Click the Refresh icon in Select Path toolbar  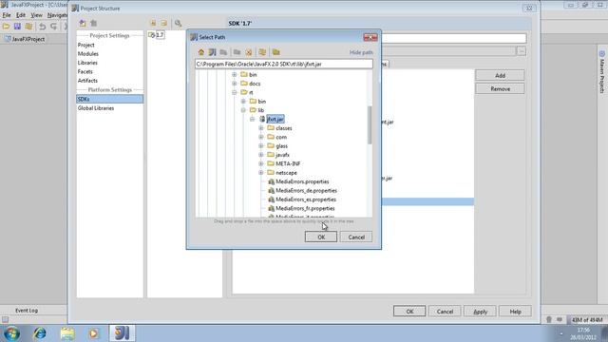pyautogui.click(x=262, y=52)
